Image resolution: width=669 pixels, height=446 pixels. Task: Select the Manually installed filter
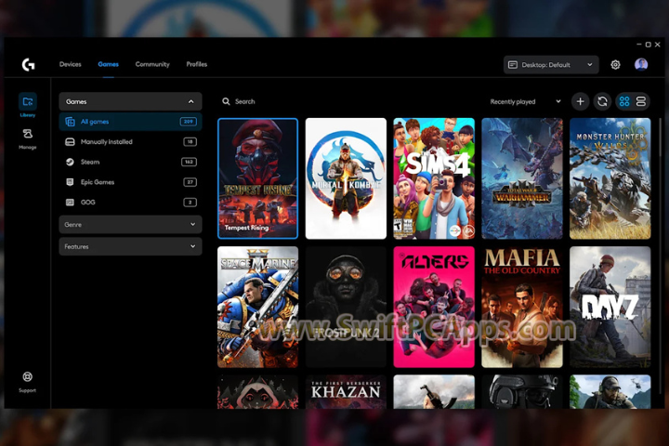pos(130,141)
